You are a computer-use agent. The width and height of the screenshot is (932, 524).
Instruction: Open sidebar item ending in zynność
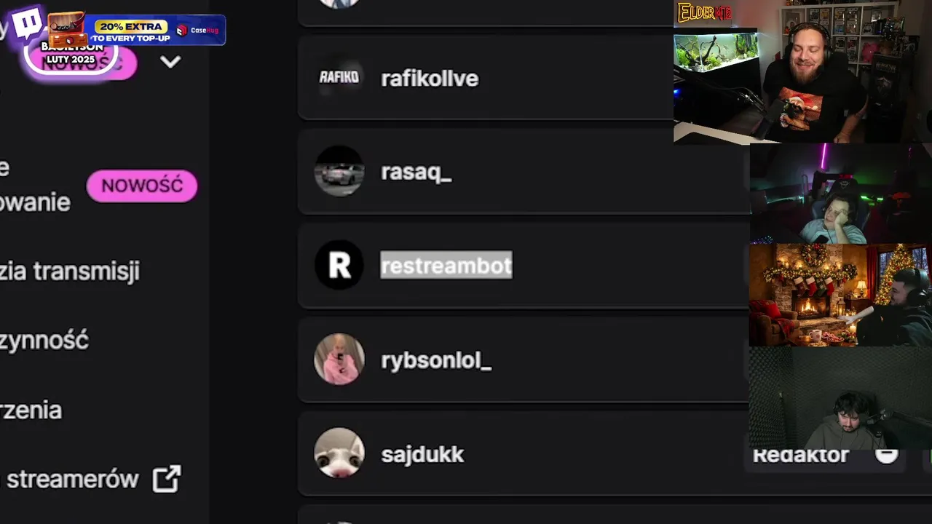(44, 340)
